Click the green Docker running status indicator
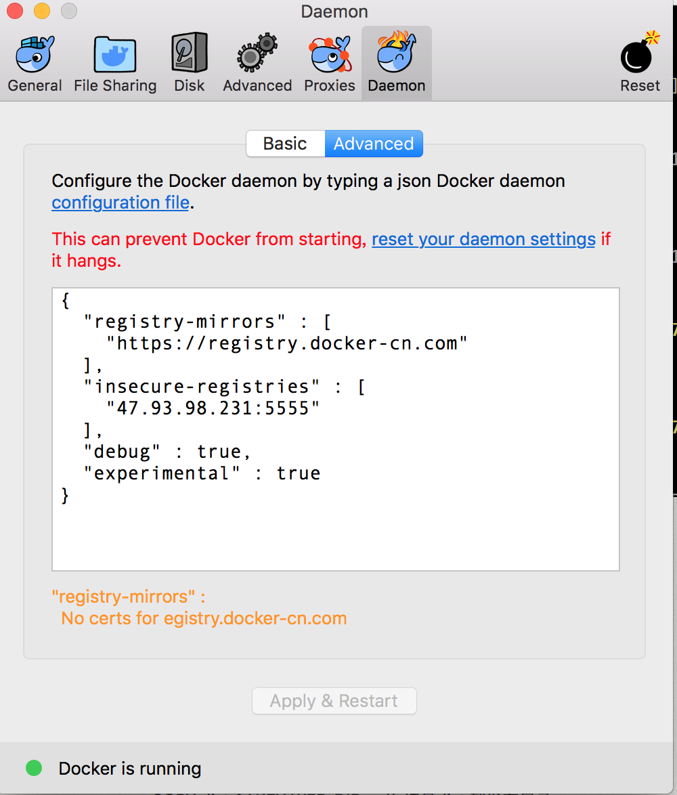Image resolution: width=677 pixels, height=795 pixels. (34, 768)
